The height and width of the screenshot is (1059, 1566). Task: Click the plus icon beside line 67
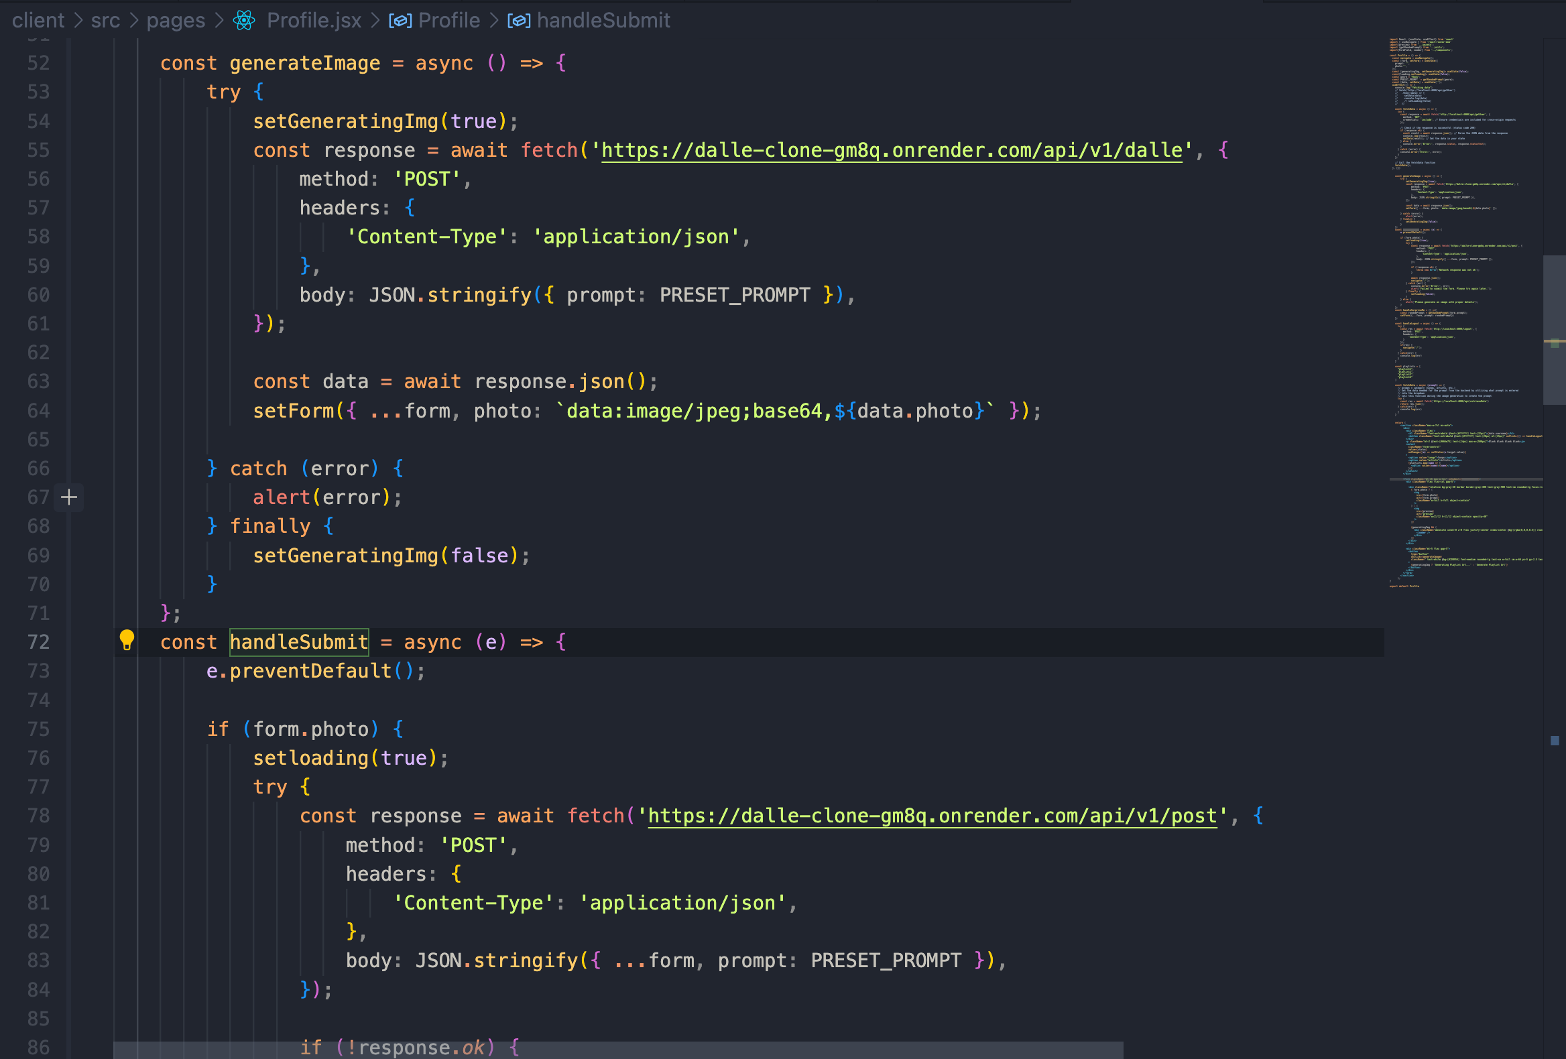click(69, 498)
